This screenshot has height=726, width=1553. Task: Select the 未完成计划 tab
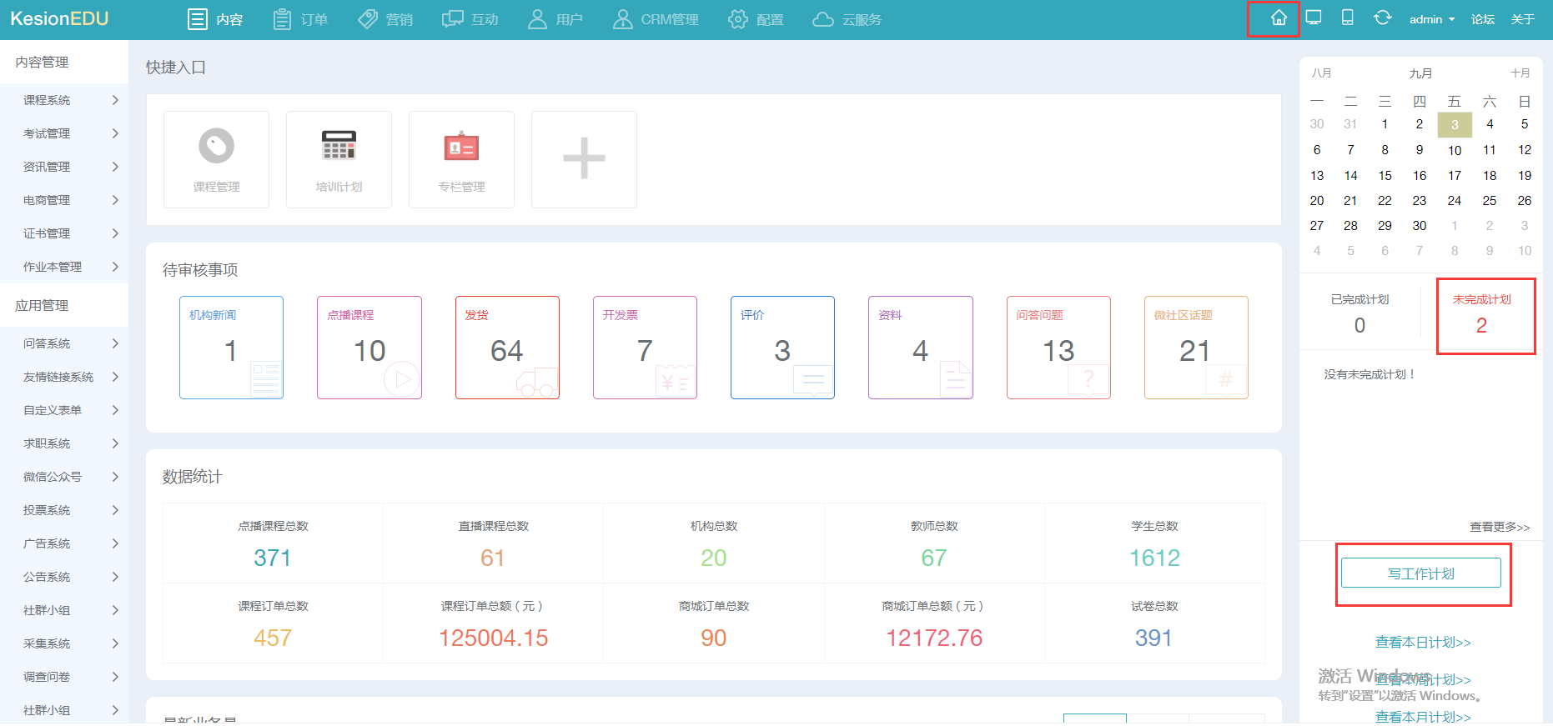pyautogui.click(x=1481, y=314)
